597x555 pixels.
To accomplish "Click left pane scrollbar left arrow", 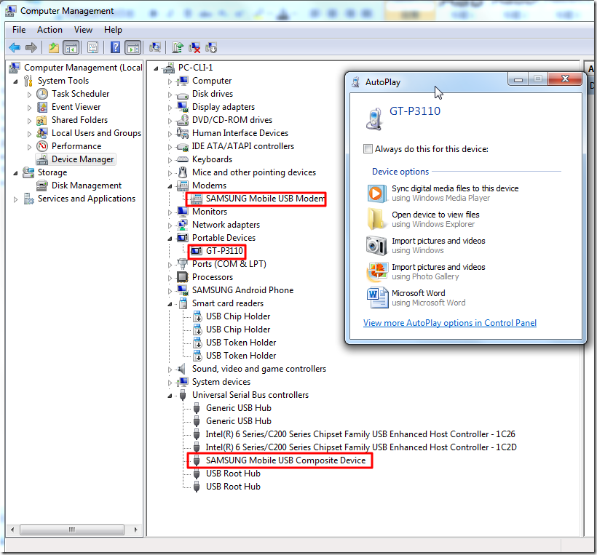I will tap(12, 530).
